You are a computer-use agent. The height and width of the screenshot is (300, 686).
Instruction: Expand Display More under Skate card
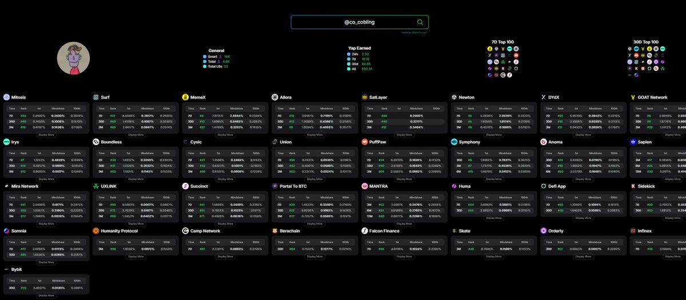[x=494, y=257]
